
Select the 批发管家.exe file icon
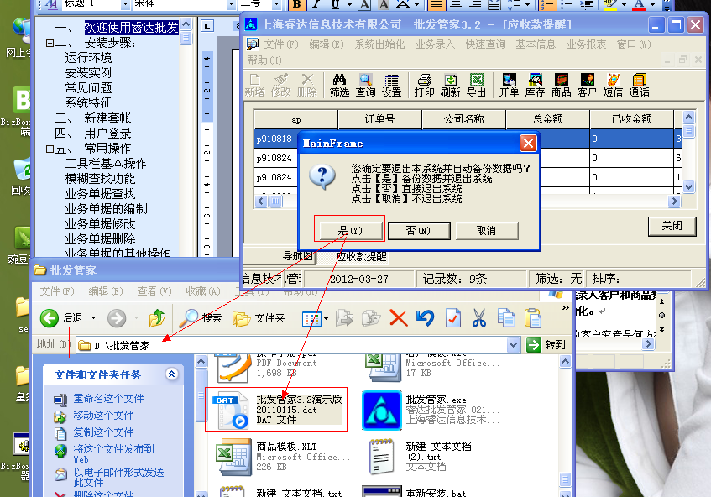[x=381, y=411]
